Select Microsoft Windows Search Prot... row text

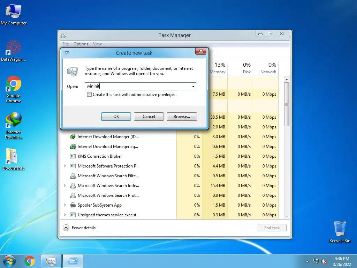[108, 195]
